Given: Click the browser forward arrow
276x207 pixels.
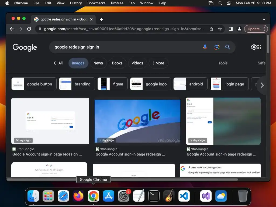Looking at the screenshot, I should 20,29.
